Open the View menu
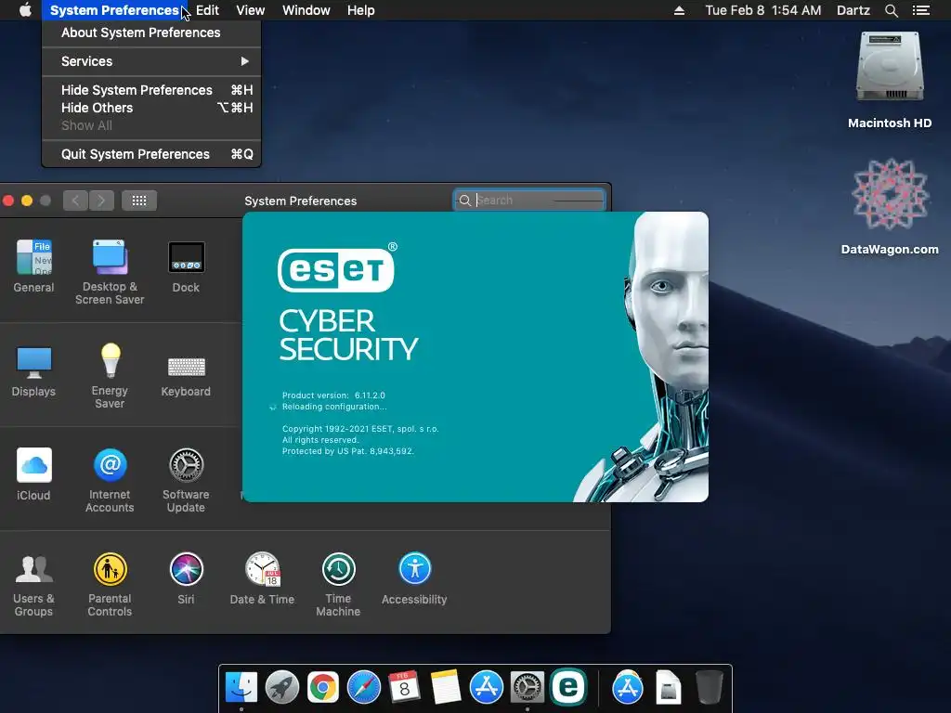This screenshot has width=951, height=713. [251, 10]
